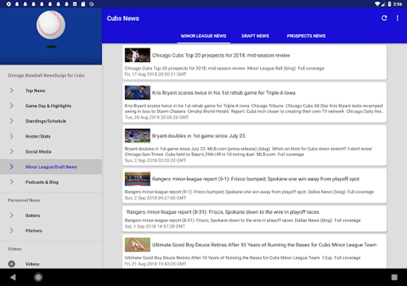
Task: Expand the Batters chevron
Action: (12, 215)
